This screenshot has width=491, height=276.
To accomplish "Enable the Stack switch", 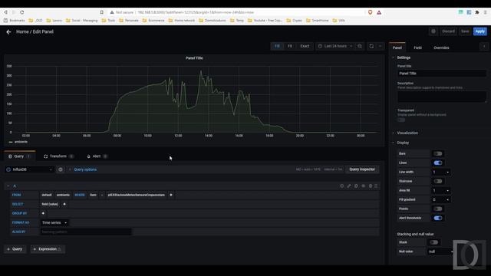I will pos(433,242).
